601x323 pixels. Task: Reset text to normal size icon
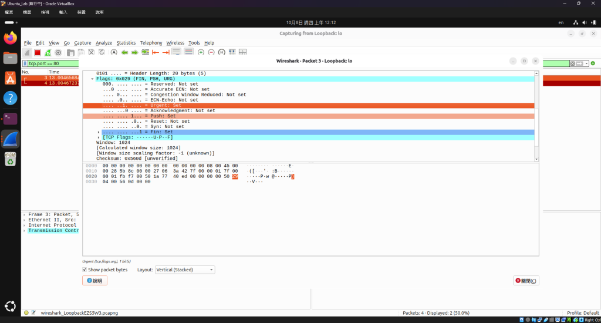[221, 52]
